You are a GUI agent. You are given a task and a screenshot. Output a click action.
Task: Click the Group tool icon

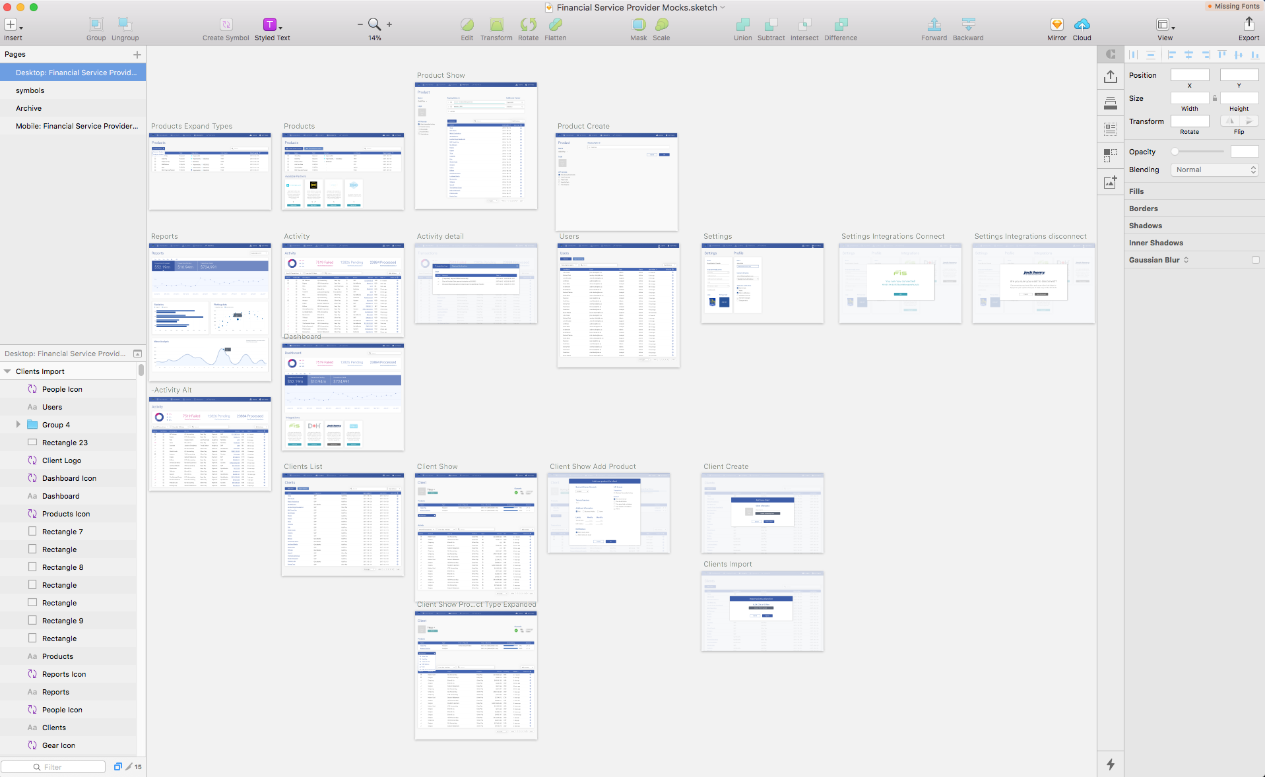click(x=96, y=24)
